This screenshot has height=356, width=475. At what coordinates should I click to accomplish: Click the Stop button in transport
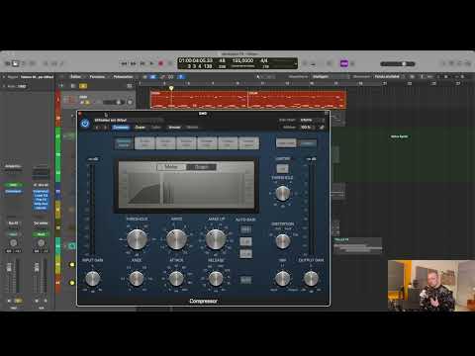(142, 63)
